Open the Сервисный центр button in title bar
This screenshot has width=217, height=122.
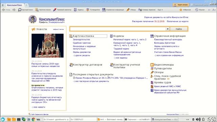click(199, 5)
